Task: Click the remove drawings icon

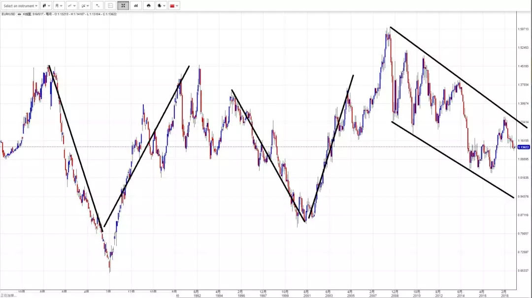Action: click(98, 6)
